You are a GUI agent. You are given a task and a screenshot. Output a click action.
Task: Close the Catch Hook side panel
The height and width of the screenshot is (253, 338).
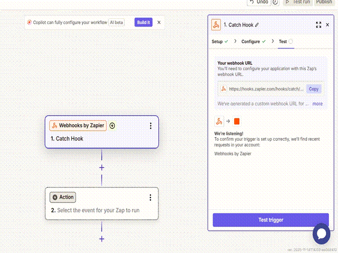(328, 25)
